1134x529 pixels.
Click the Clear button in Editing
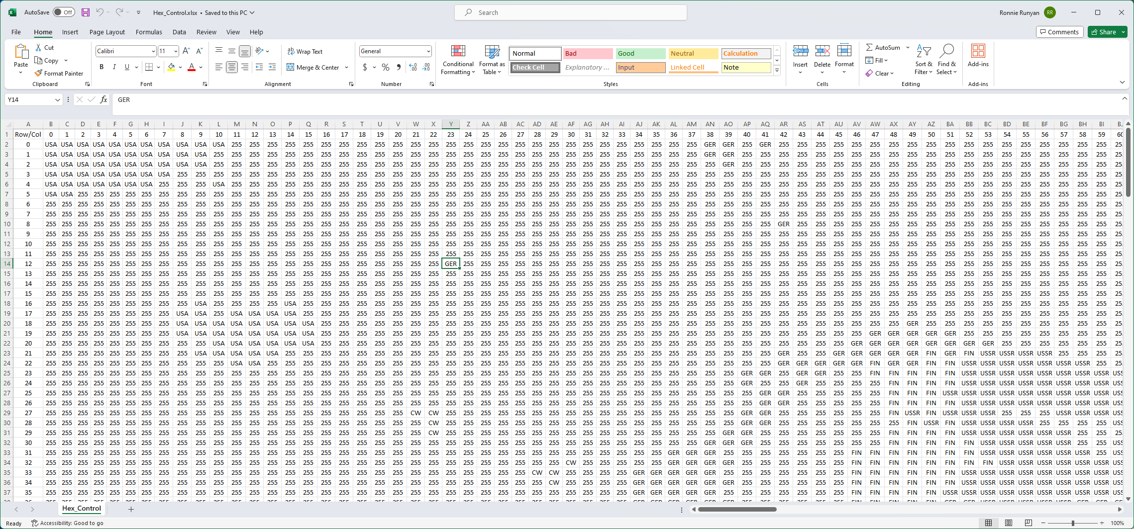click(x=879, y=73)
